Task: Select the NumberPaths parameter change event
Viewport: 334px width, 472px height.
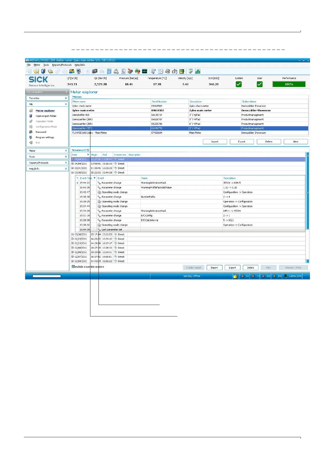Action: coord(190,197)
